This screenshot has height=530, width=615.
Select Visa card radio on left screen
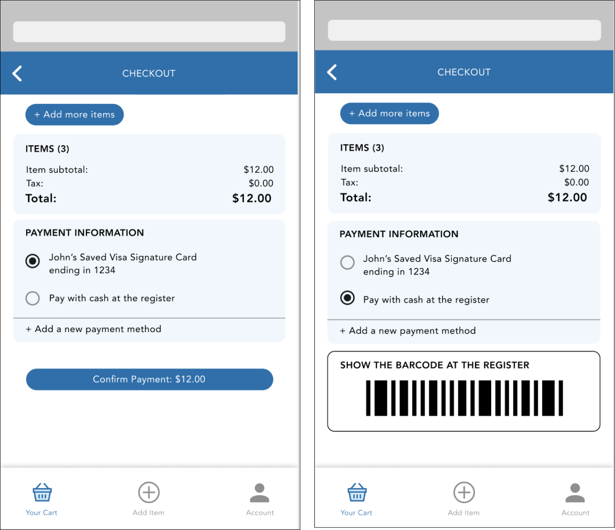click(x=33, y=261)
